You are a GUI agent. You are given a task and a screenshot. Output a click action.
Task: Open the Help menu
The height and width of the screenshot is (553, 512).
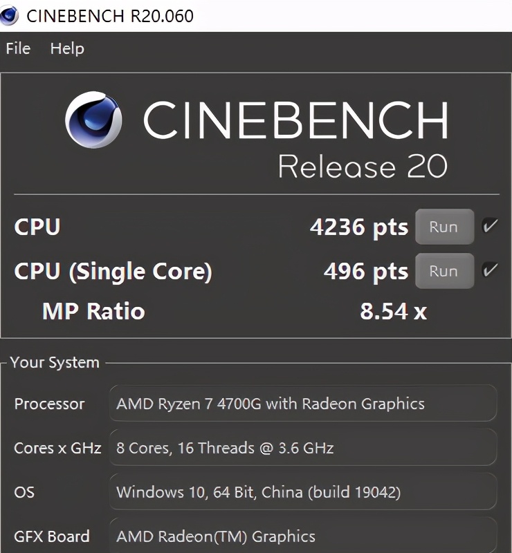67,48
